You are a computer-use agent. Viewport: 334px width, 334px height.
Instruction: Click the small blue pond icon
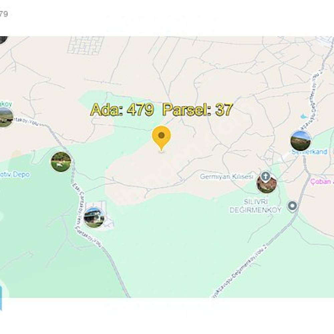(x=303, y=117)
